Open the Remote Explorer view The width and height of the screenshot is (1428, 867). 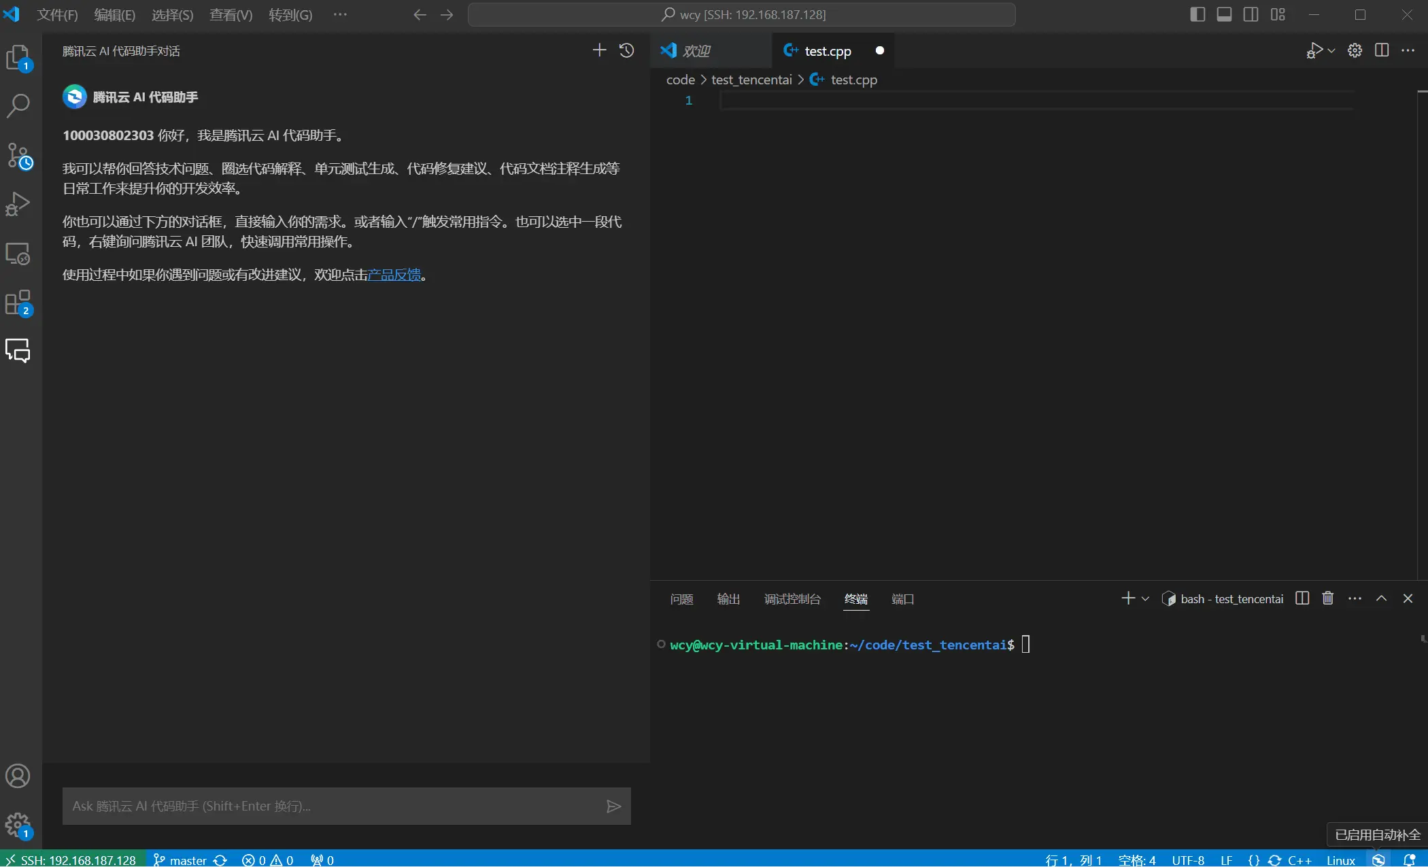tap(18, 254)
